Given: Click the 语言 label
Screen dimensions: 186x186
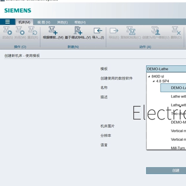Looking at the screenshot, I should point(104,145).
